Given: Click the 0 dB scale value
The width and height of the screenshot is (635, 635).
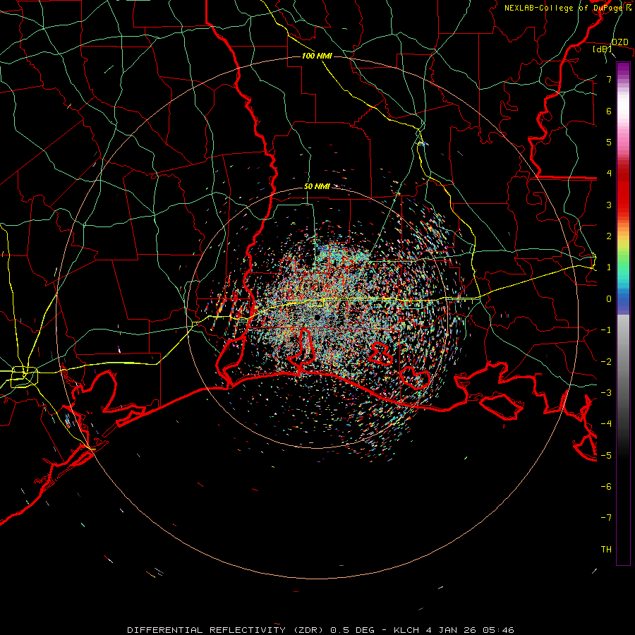Looking at the screenshot, I should 609,299.
